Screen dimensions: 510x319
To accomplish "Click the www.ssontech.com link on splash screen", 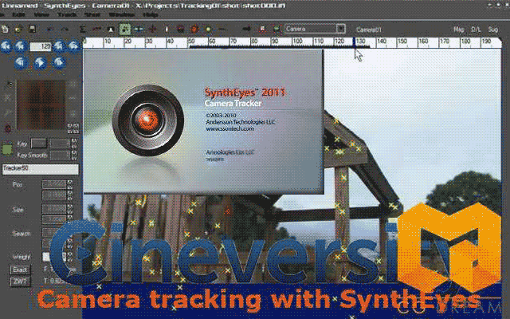I will coord(229,129).
